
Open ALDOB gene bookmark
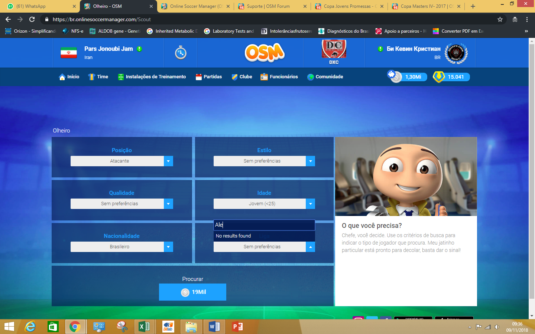point(115,31)
